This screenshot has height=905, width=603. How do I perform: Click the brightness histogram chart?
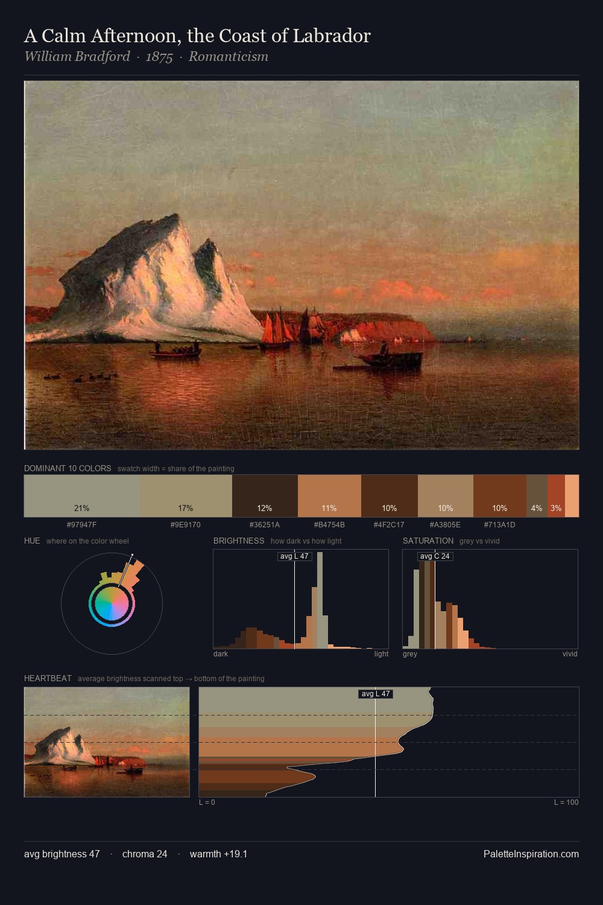coord(301,599)
